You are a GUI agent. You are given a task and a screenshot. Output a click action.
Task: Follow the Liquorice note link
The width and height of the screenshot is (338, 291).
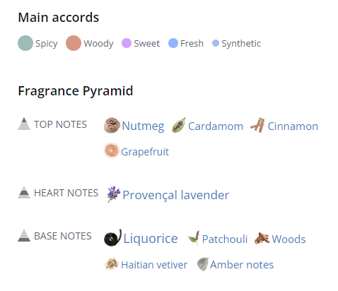(x=151, y=238)
